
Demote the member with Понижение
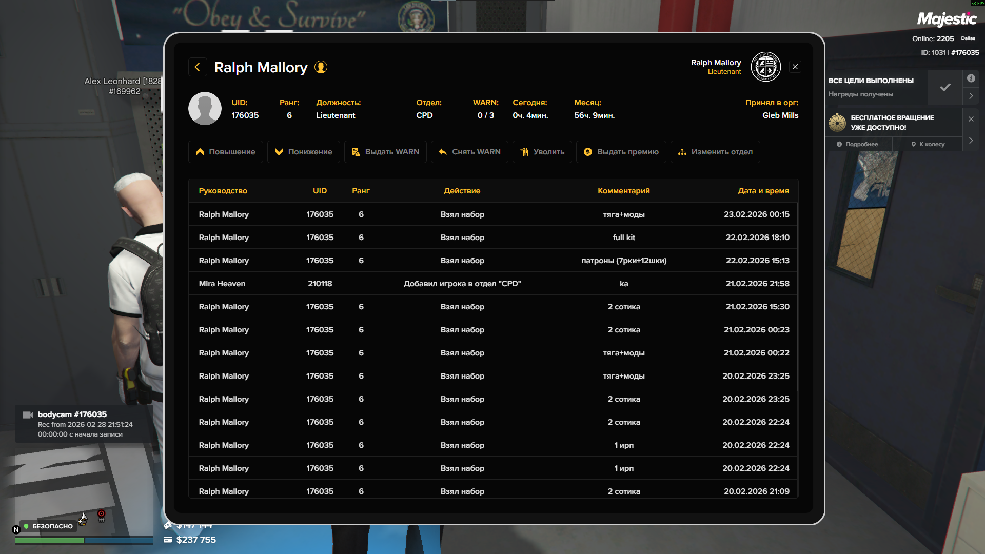(x=303, y=152)
